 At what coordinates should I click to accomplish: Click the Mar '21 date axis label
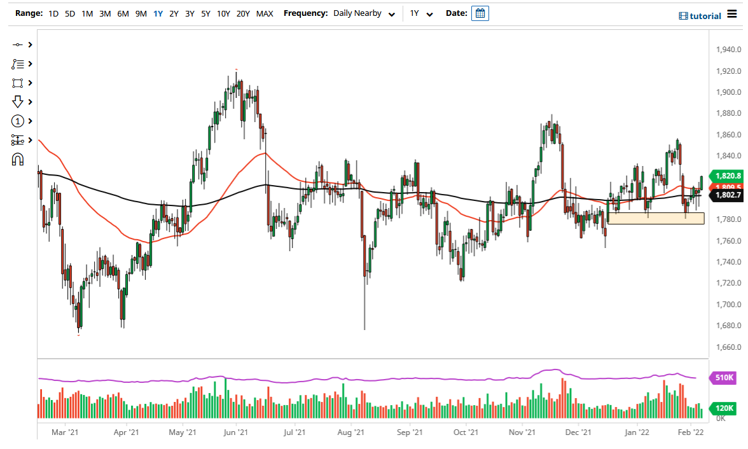[x=65, y=432]
